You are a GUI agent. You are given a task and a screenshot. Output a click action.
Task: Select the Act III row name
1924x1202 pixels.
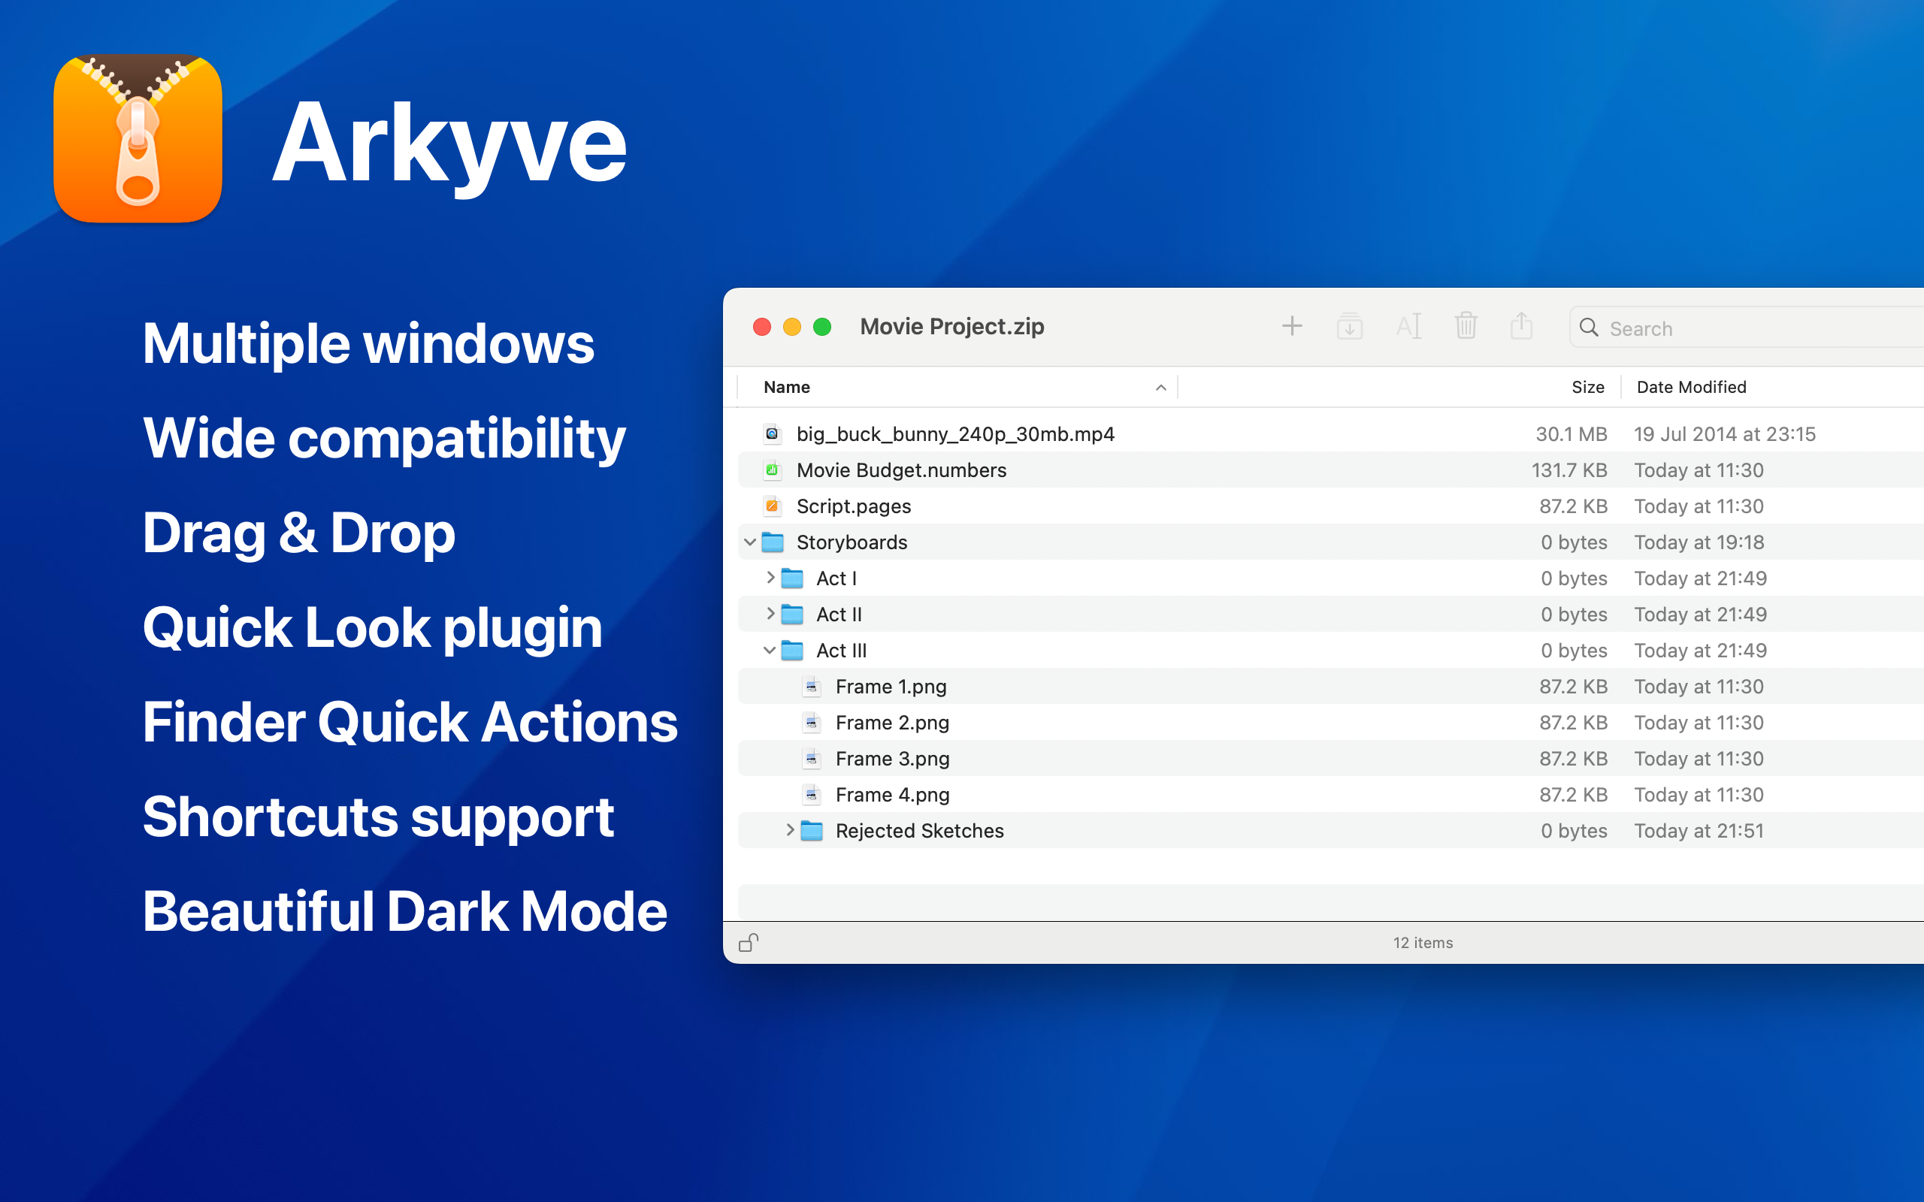[x=841, y=651]
